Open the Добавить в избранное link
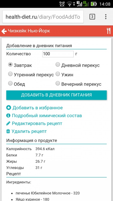This screenshot has height=201, width=113. coord(37,108)
